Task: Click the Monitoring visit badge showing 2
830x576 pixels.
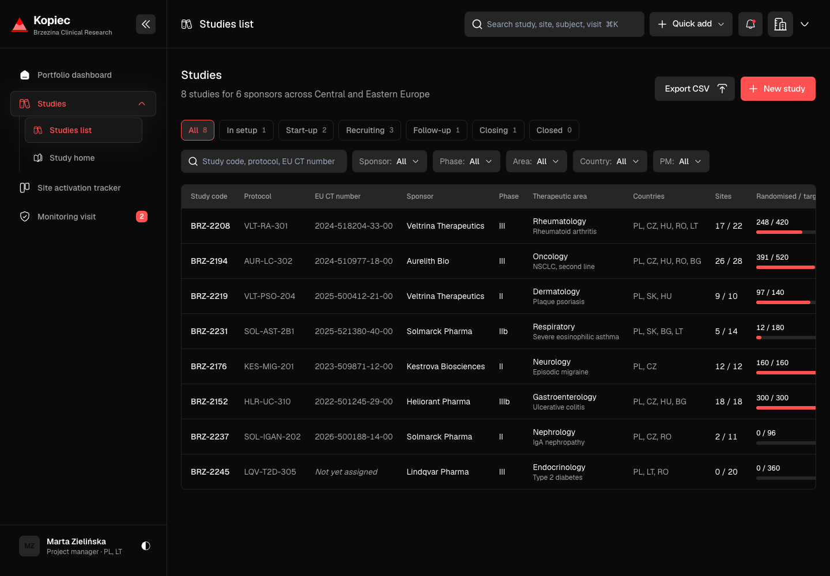Action: pos(142,217)
